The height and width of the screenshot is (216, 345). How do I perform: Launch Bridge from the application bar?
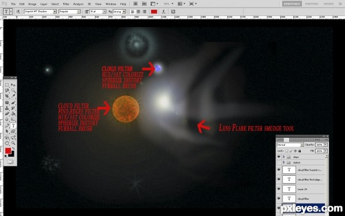[135, 4]
